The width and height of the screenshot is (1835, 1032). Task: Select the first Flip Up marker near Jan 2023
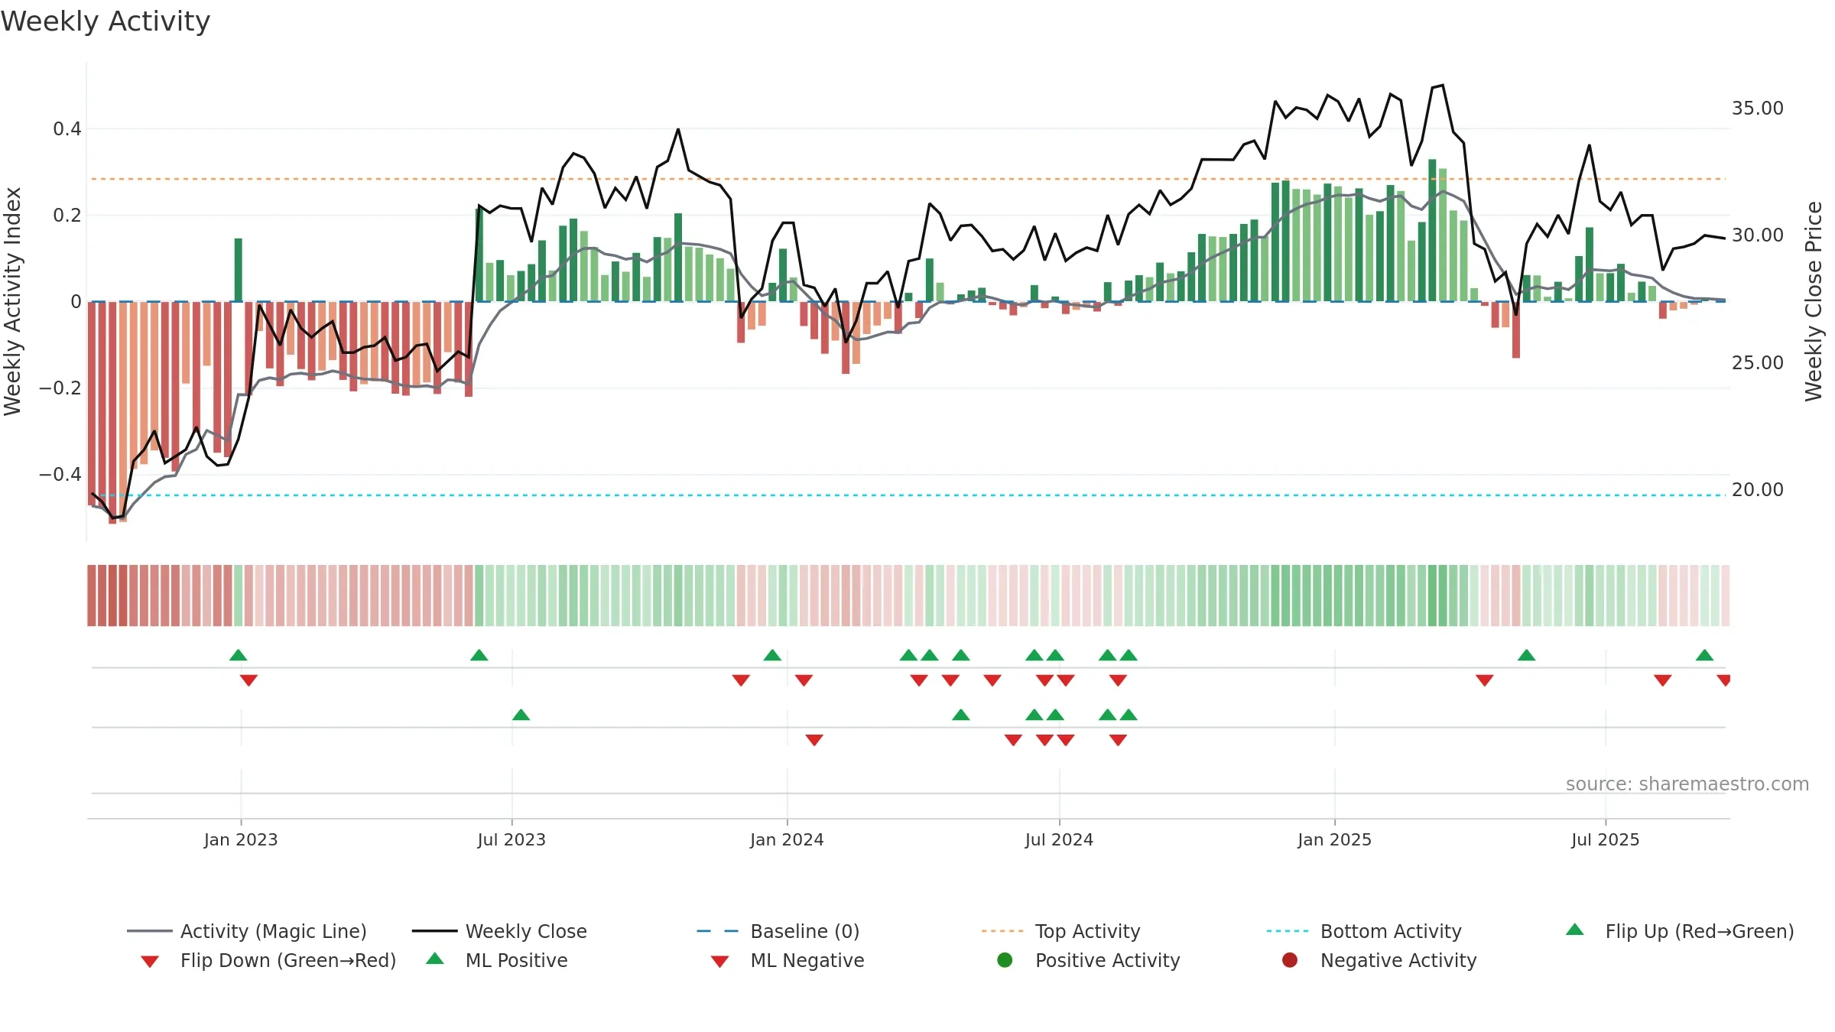239,655
